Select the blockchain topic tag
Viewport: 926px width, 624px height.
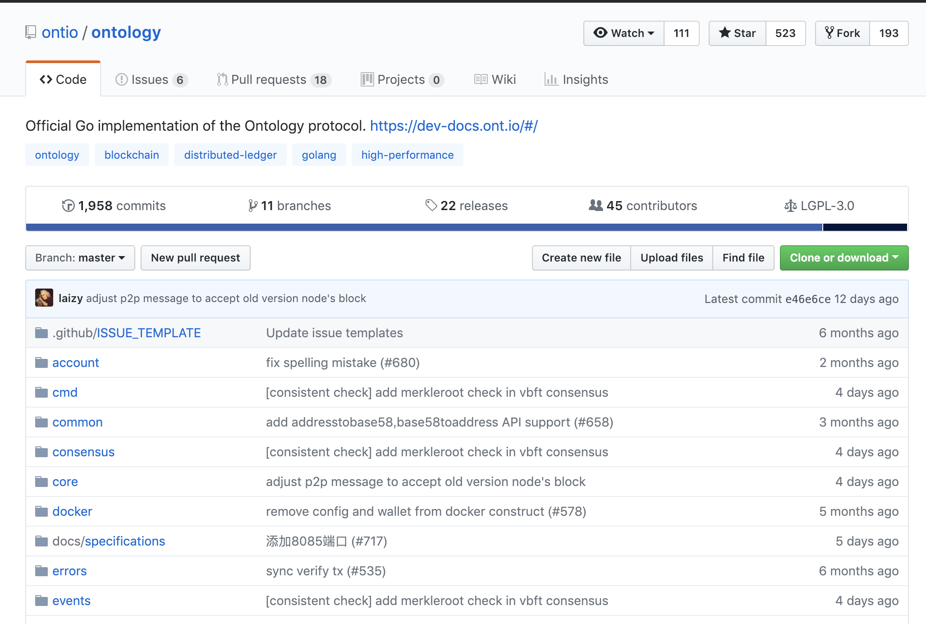tap(132, 155)
